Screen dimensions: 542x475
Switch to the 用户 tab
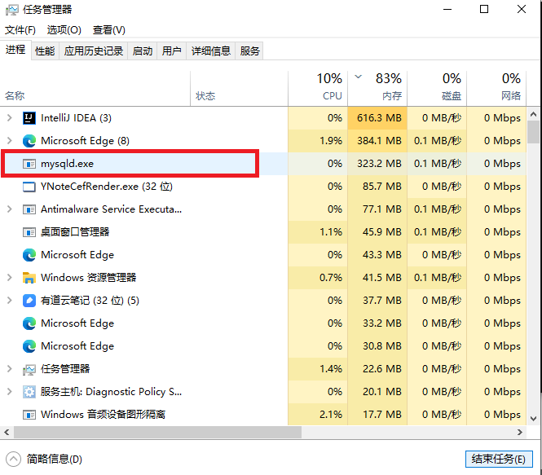172,51
